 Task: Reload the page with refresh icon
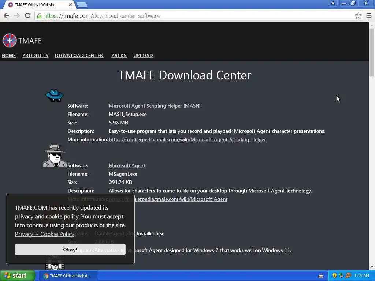point(28,16)
